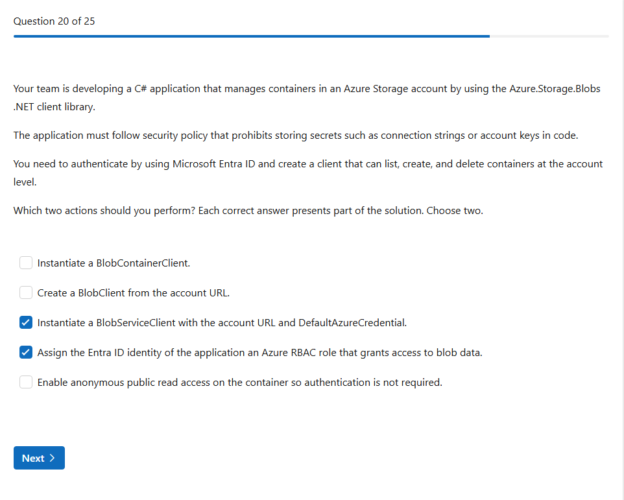
Task: Enable the anonymous public read access checkbox
Action: click(26, 382)
